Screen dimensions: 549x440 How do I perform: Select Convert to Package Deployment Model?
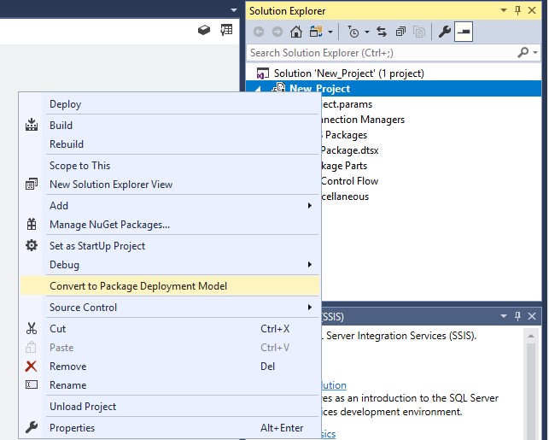point(138,286)
